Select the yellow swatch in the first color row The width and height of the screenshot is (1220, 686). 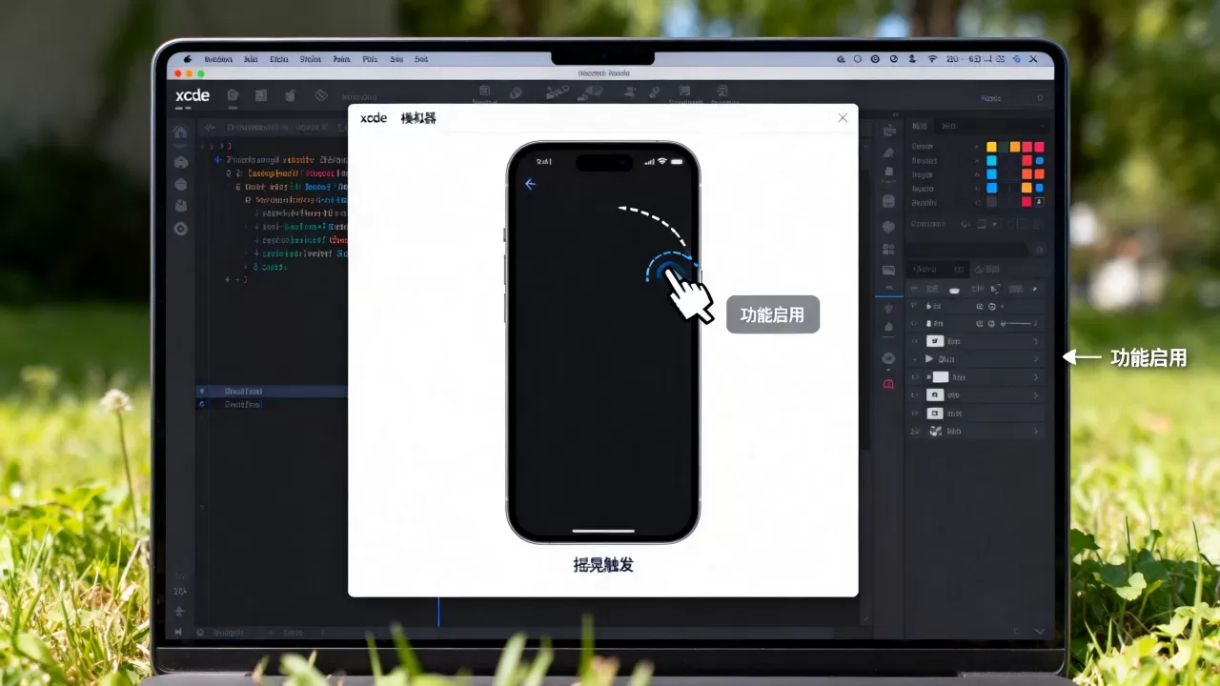(991, 147)
